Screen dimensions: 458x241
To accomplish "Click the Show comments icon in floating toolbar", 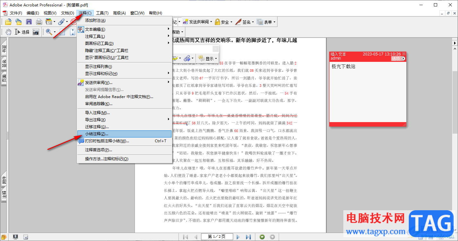I will (201, 58).
